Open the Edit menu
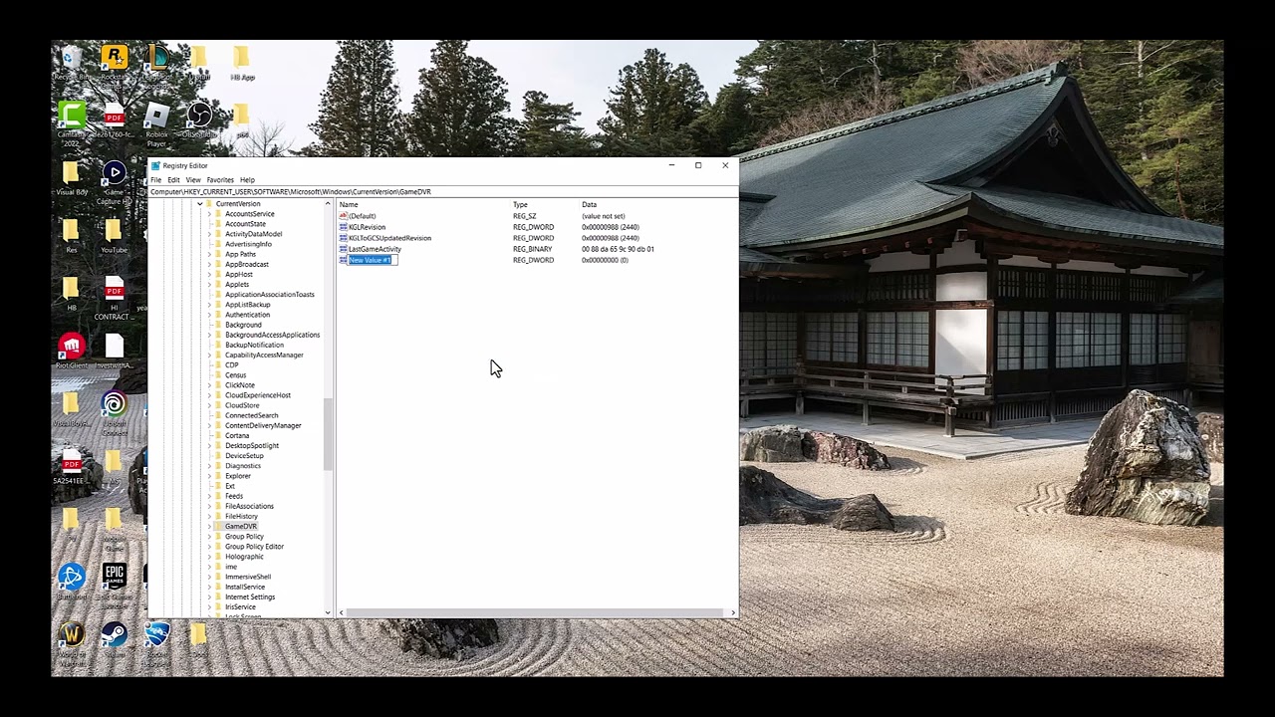The height and width of the screenshot is (717, 1275). click(x=173, y=180)
